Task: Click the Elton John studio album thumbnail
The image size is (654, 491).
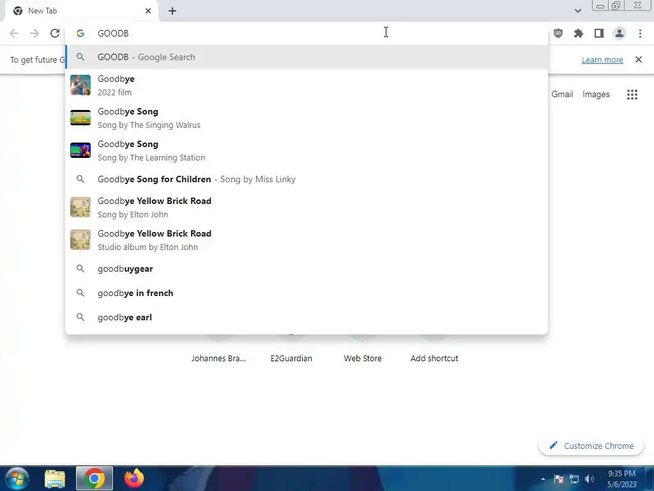Action: [x=80, y=240]
